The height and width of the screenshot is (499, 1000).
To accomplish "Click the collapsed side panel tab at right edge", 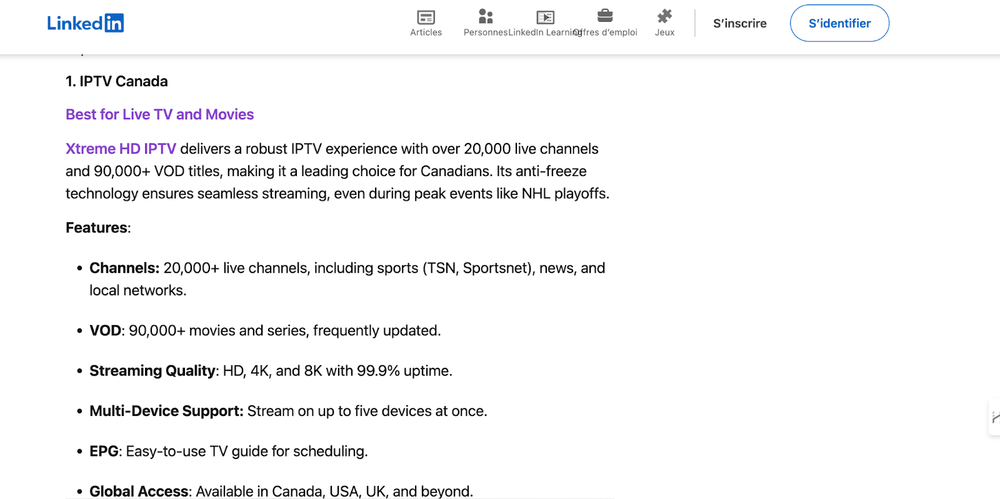I will 995,417.
